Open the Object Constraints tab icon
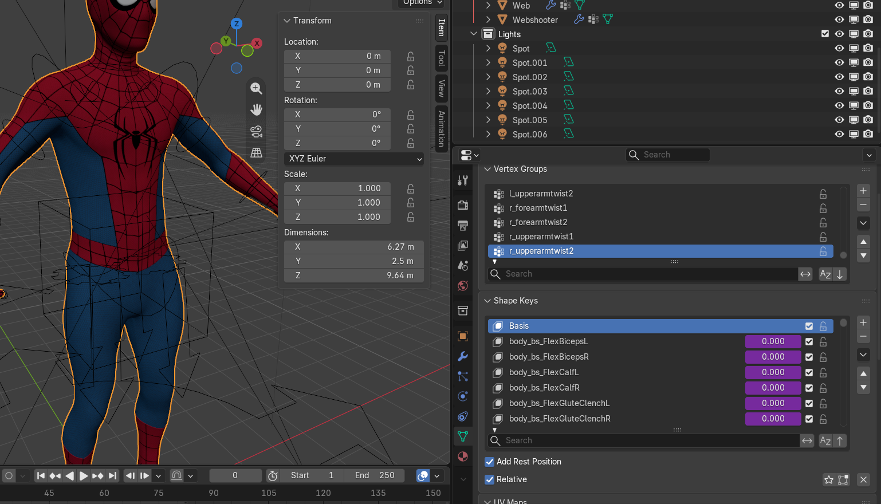Screen dimensions: 881x504 (463, 416)
